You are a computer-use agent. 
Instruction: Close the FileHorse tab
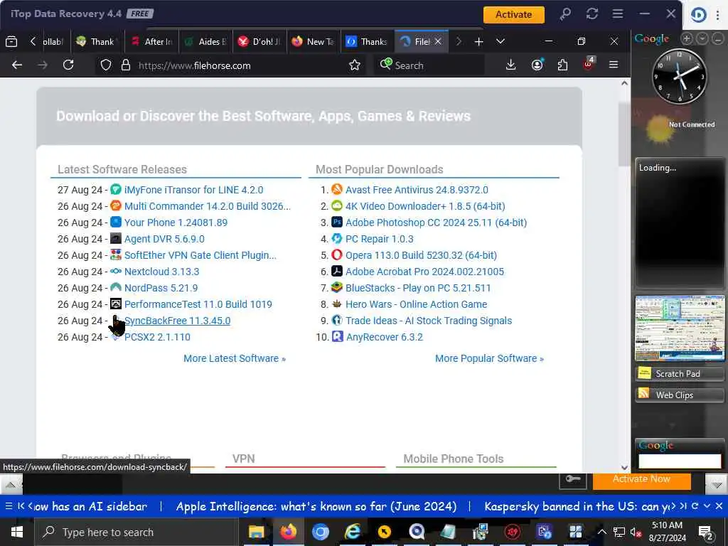click(x=438, y=42)
